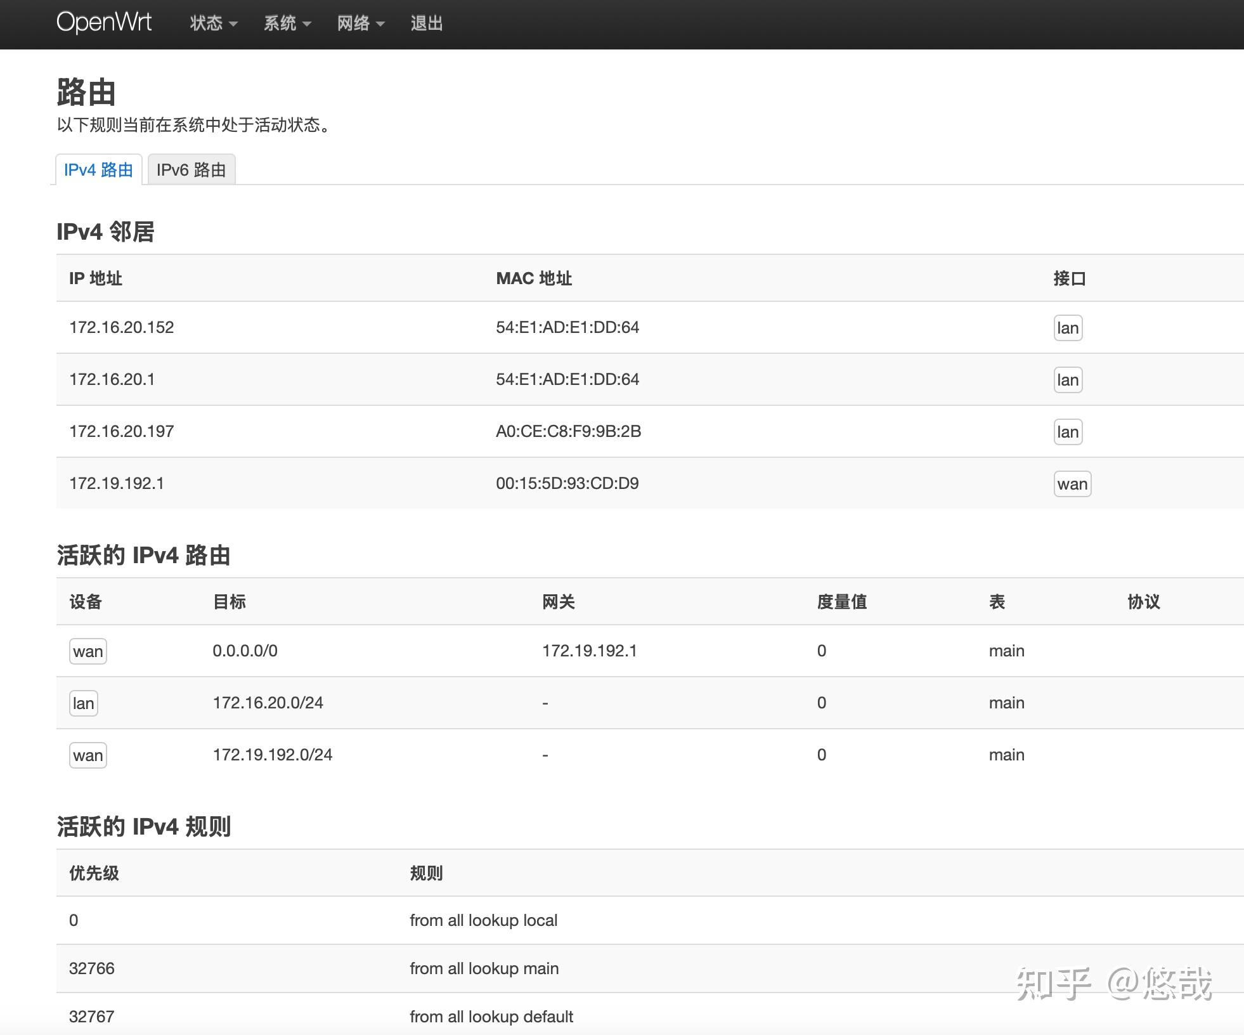Click 退出 to log out
Screen dimensions: 1244x1035
click(x=427, y=23)
